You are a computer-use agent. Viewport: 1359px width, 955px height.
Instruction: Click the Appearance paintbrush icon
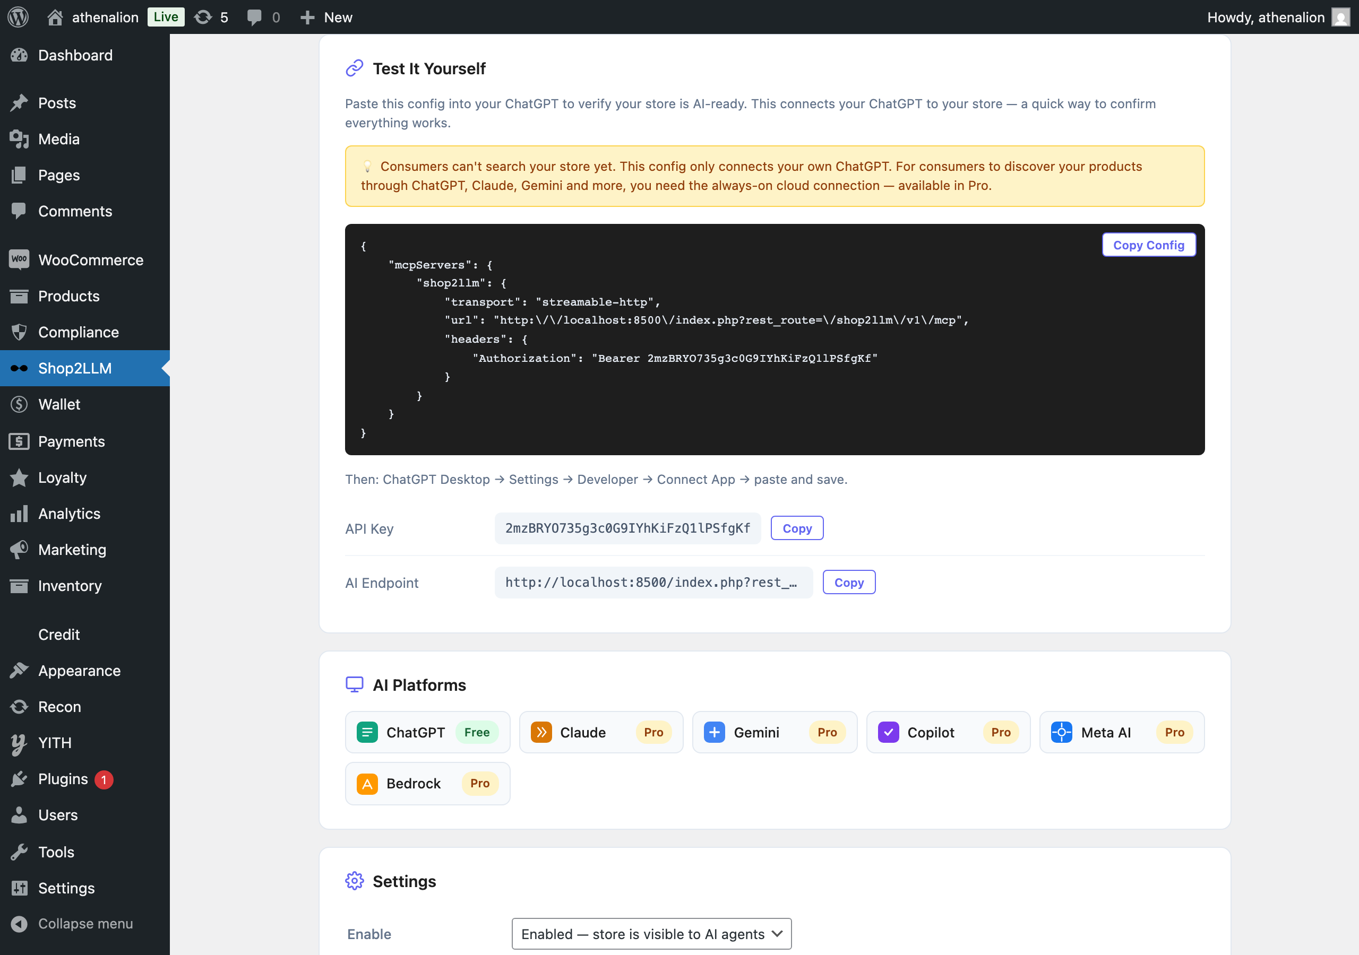coord(19,671)
